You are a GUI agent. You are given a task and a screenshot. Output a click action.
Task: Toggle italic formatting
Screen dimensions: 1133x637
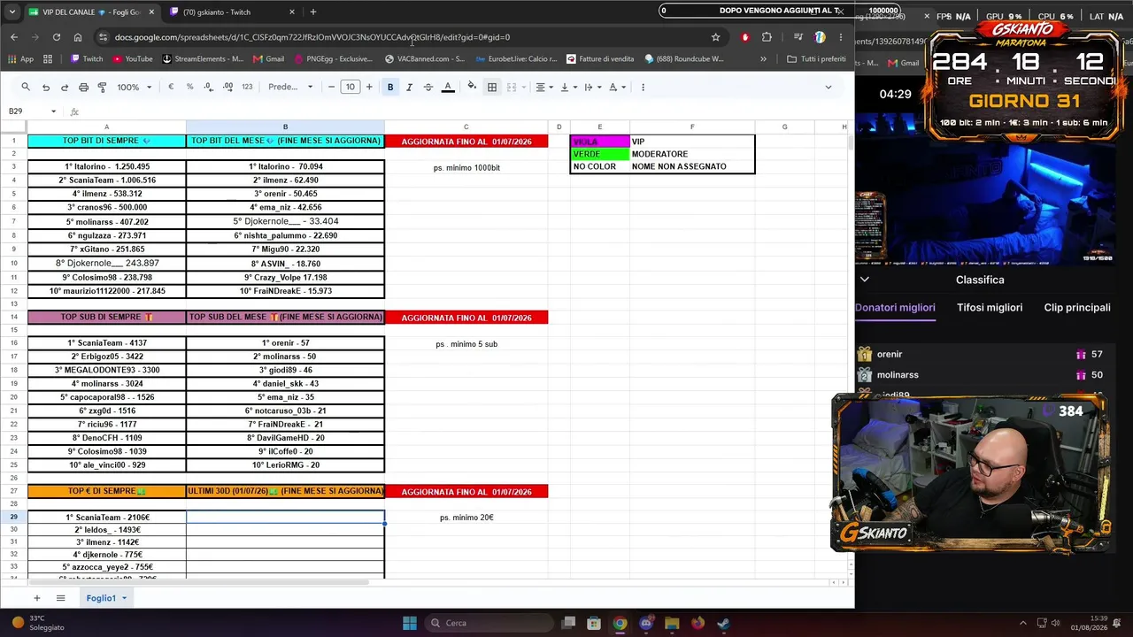pos(409,87)
